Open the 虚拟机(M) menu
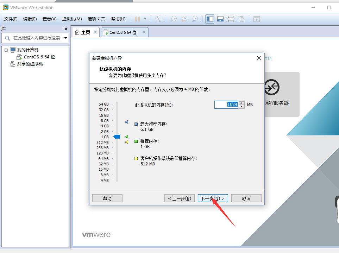This screenshot has height=253, width=339. point(72,19)
